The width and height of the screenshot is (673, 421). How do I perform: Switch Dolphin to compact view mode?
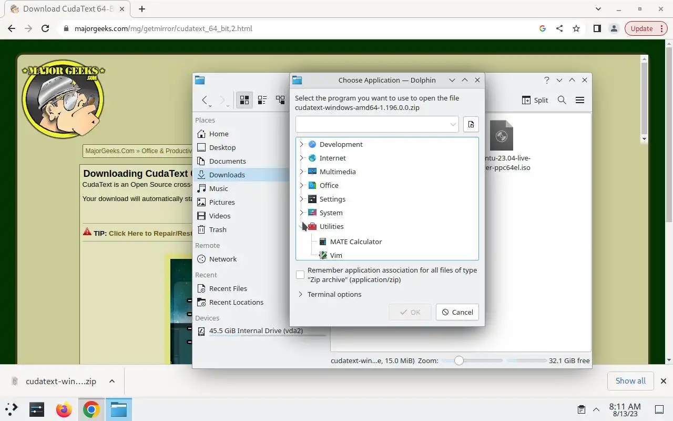(x=262, y=100)
